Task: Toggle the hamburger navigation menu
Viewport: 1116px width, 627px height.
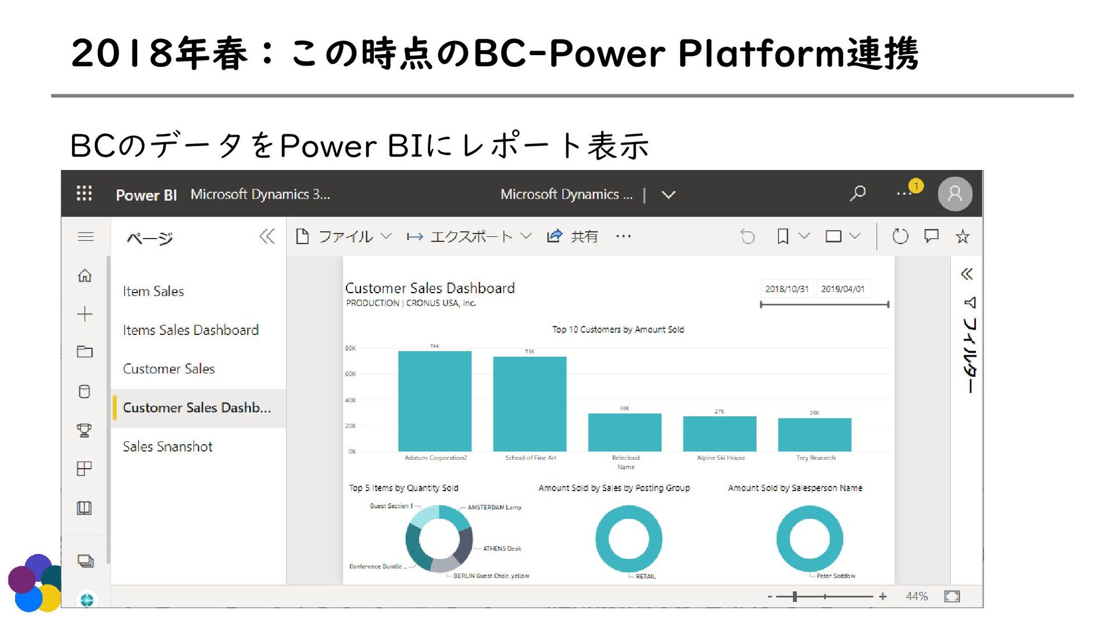Action: coord(85,236)
